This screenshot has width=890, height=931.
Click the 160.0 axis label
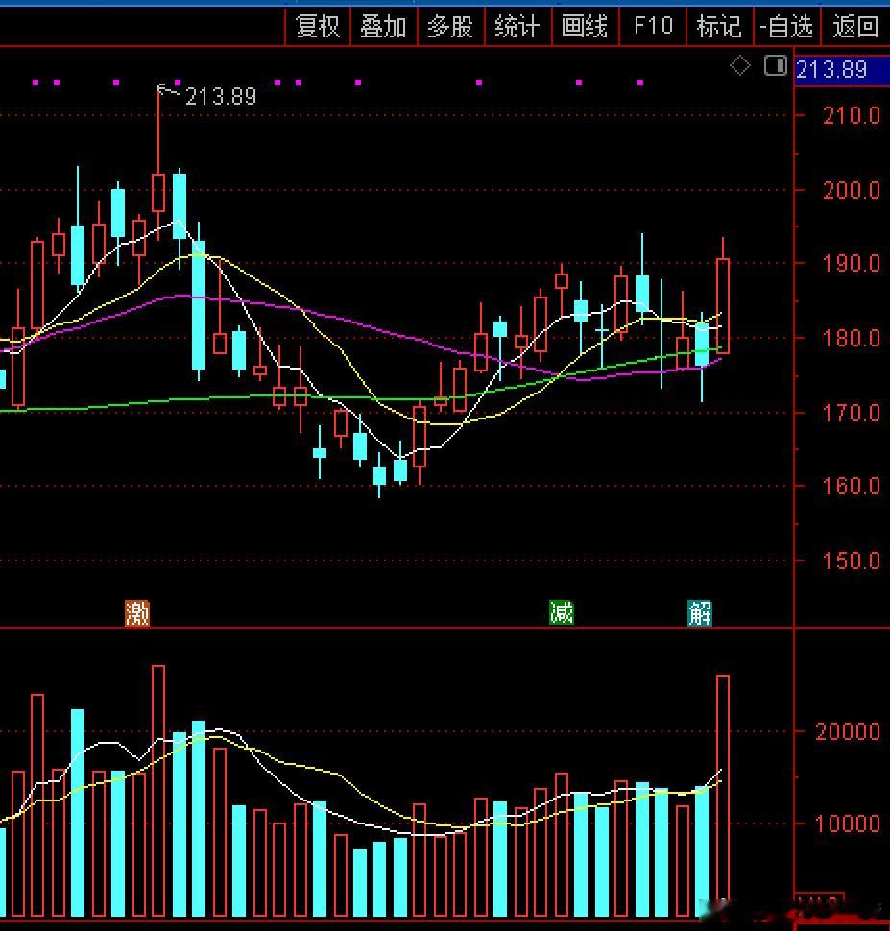(851, 487)
